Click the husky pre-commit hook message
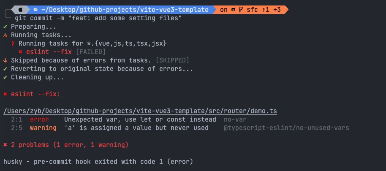 click(x=98, y=162)
